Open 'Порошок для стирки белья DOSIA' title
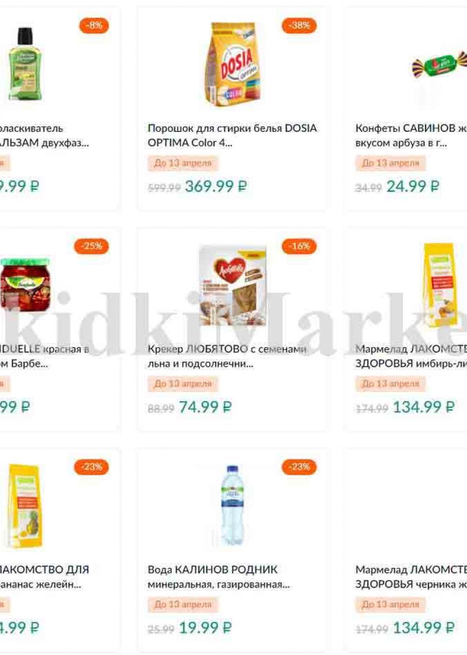 (232, 135)
